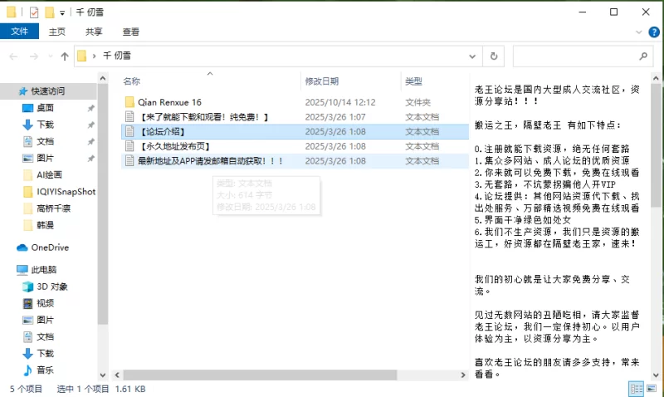
Task: Click the search magnifier icon
Action: (645, 56)
